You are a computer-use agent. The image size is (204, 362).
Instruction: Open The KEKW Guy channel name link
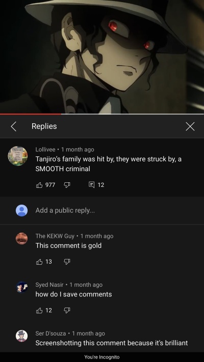pos(55,236)
